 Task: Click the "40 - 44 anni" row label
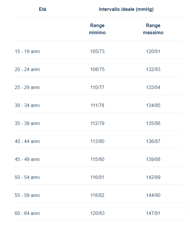click(x=27, y=142)
